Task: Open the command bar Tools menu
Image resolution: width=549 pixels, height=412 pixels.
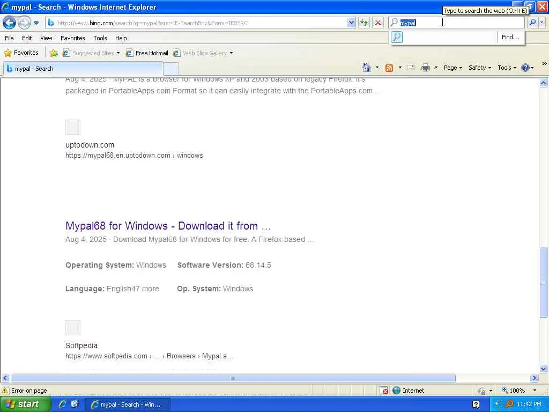Action: click(x=507, y=68)
